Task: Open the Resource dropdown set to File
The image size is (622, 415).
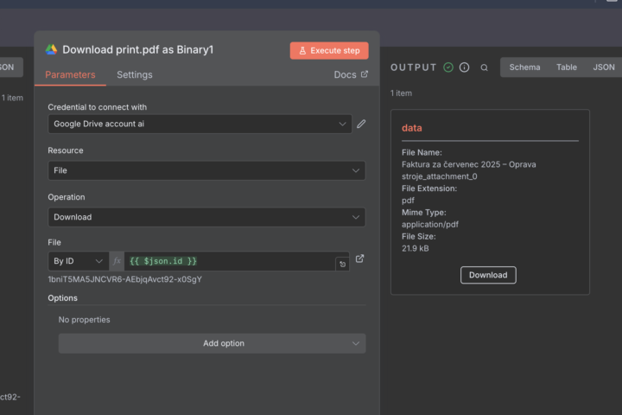Action: 206,170
